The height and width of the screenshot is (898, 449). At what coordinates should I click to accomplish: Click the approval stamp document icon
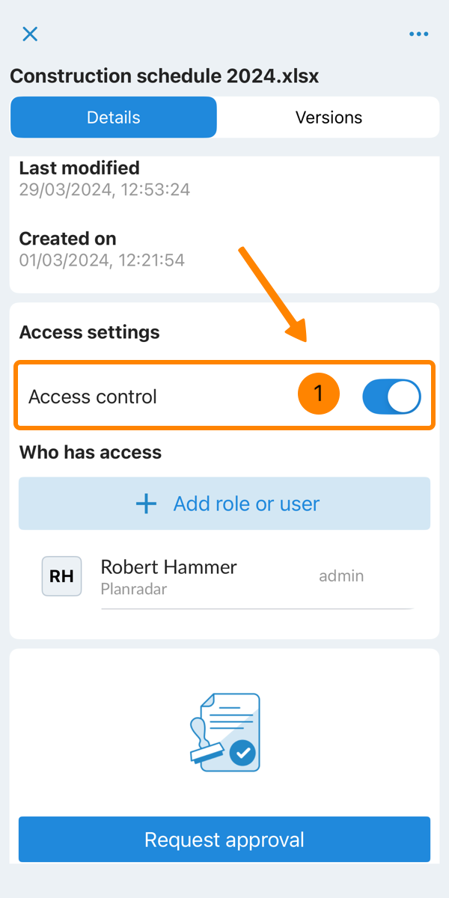pos(224,731)
